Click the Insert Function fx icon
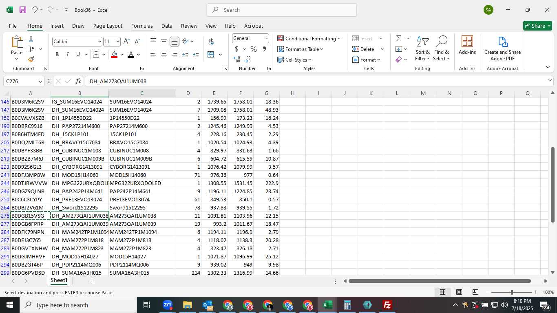 click(78, 81)
